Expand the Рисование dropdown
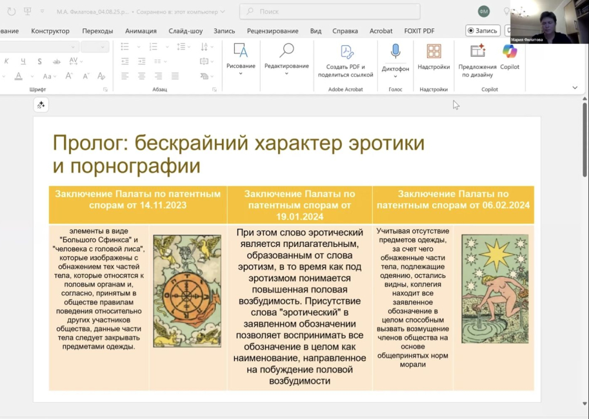This screenshot has height=419, width=589. [241, 74]
